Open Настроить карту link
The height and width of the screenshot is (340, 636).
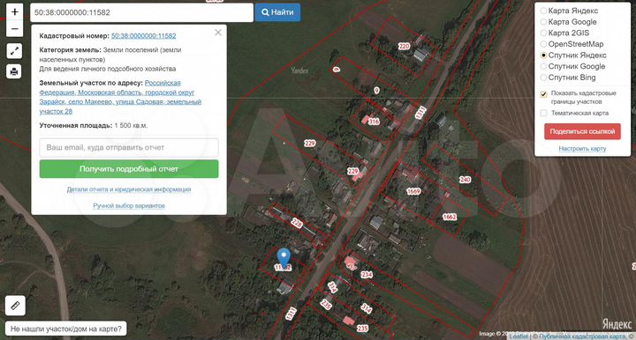582,149
